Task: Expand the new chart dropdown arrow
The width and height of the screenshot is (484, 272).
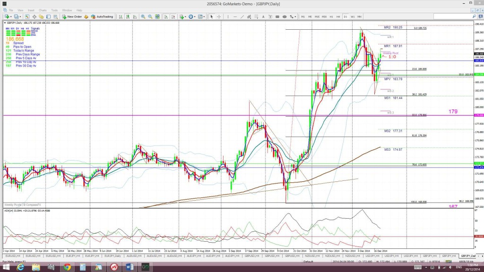Action: coord(11,17)
